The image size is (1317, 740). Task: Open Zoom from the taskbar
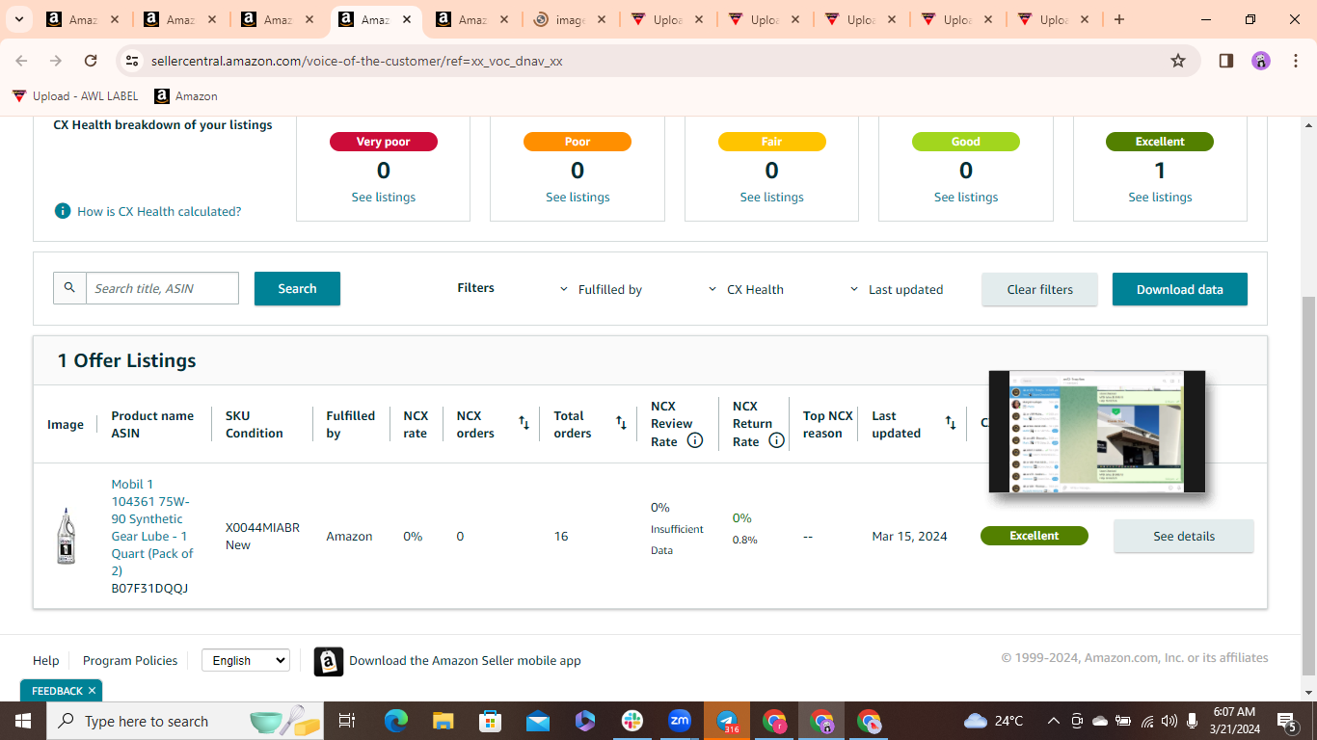point(680,721)
